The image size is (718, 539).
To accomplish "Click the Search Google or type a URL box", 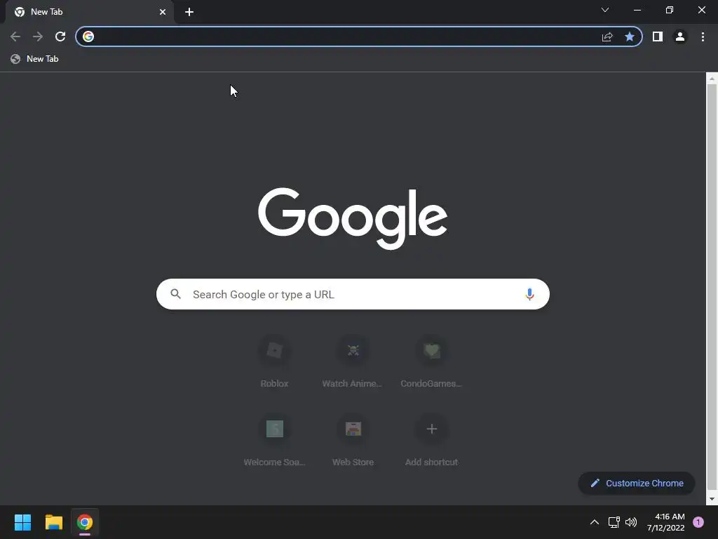I will click(x=353, y=294).
